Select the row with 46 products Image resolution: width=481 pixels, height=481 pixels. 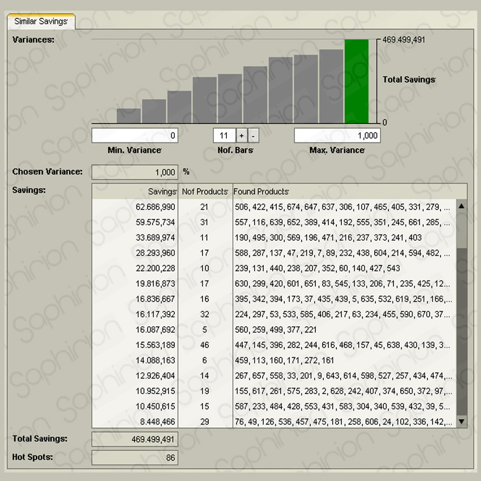tap(271, 345)
